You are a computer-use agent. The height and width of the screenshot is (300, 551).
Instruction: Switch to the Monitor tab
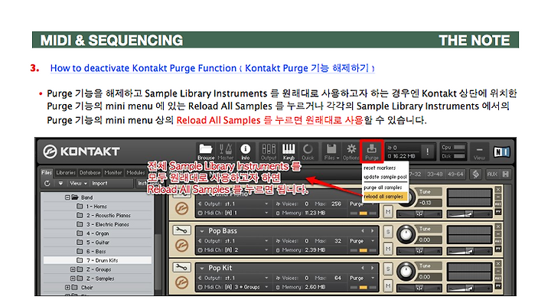[x=113, y=172]
